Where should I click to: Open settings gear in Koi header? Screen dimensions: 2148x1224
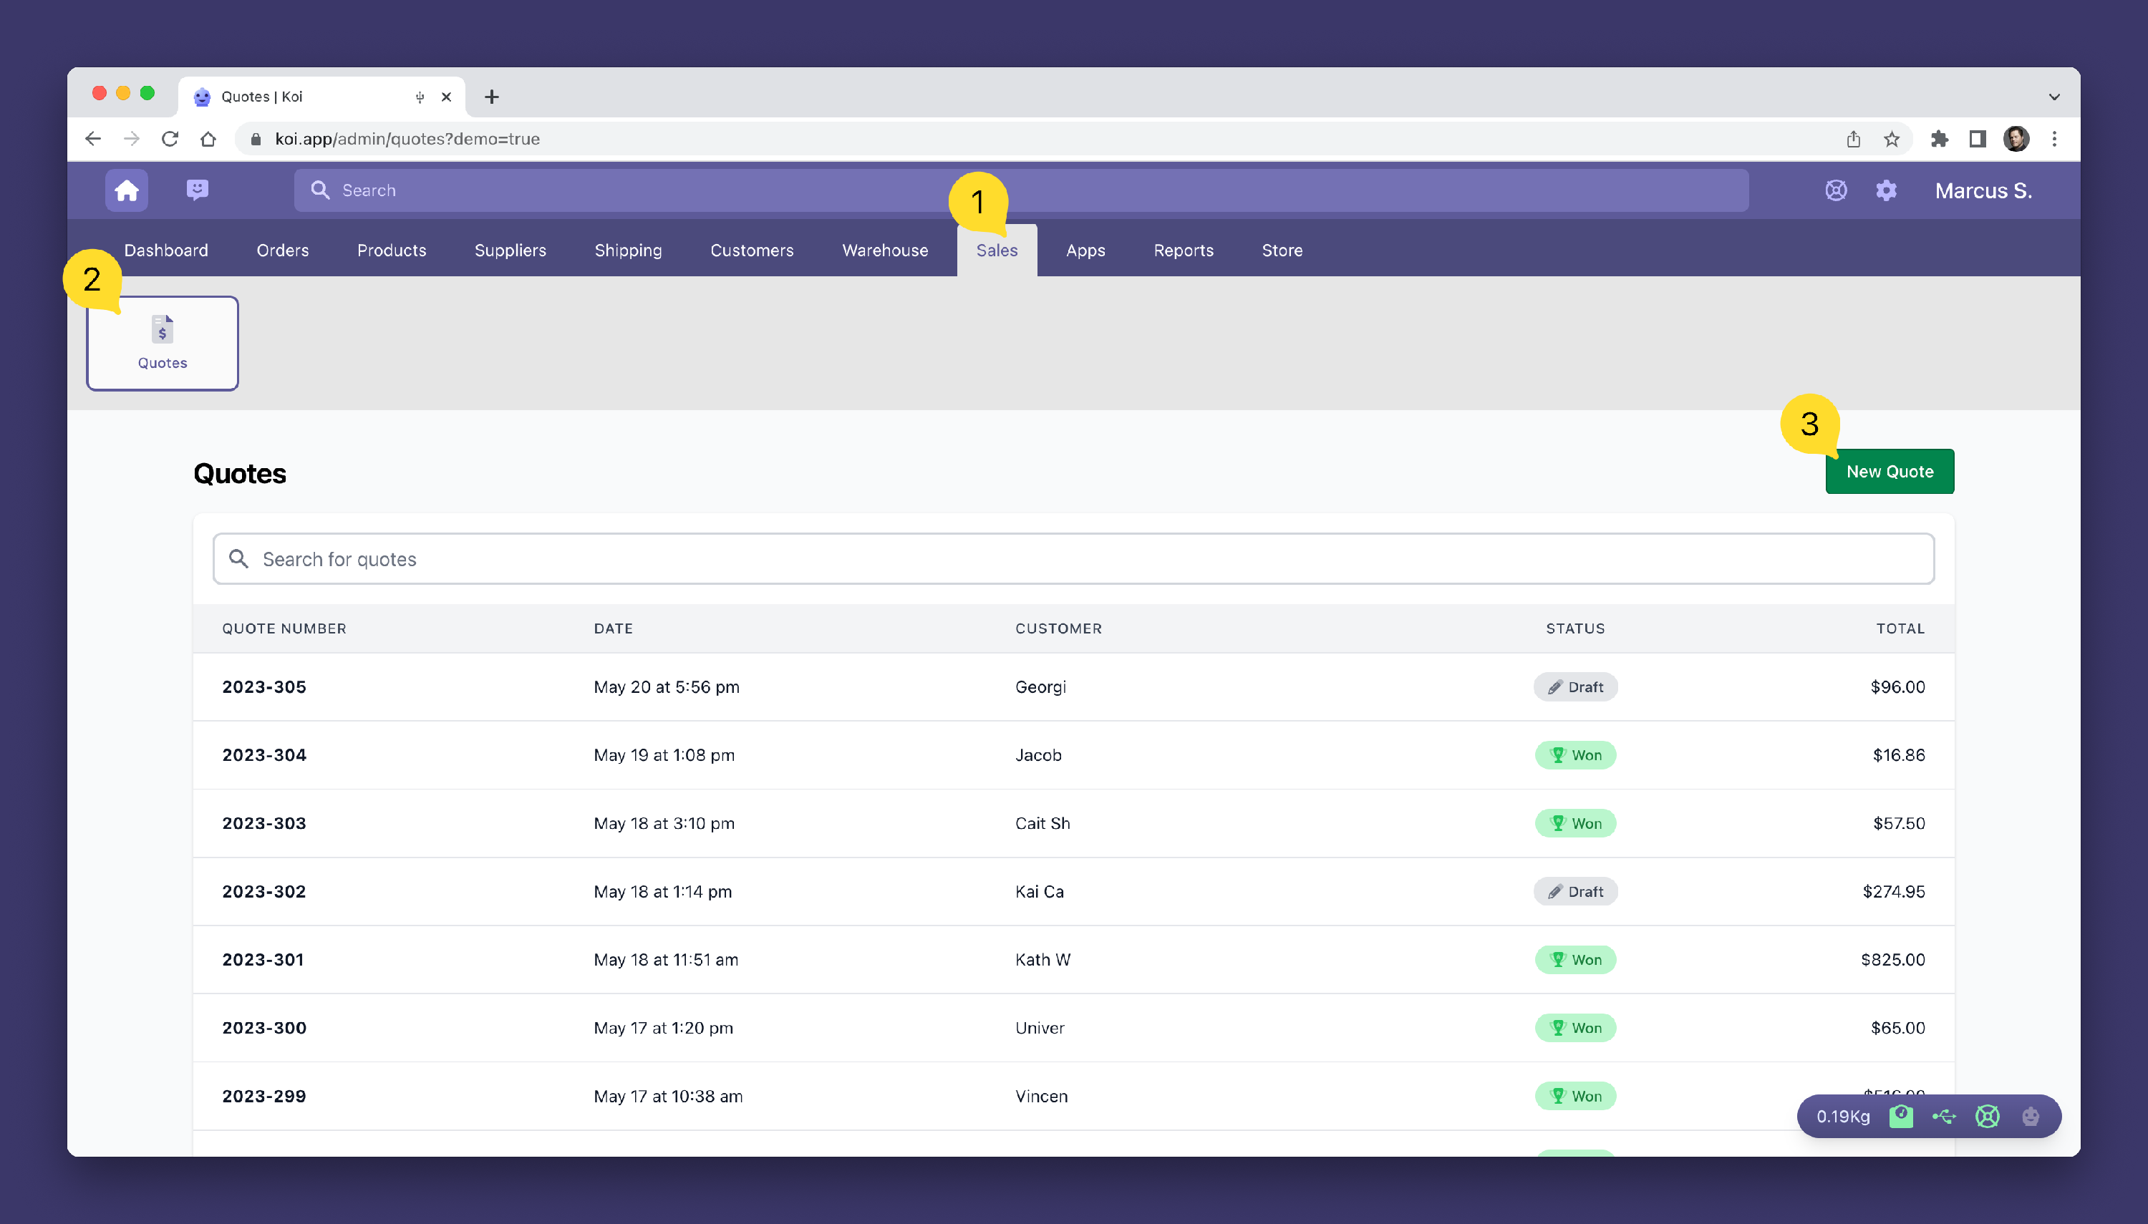[1886, 191]
